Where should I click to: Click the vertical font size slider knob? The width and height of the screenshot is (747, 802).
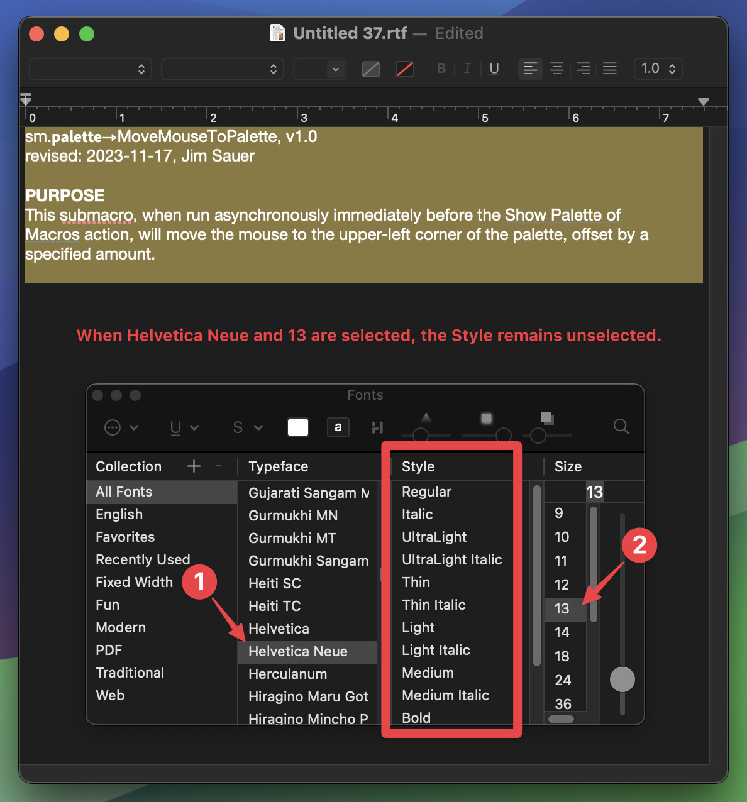pos(622,679)
